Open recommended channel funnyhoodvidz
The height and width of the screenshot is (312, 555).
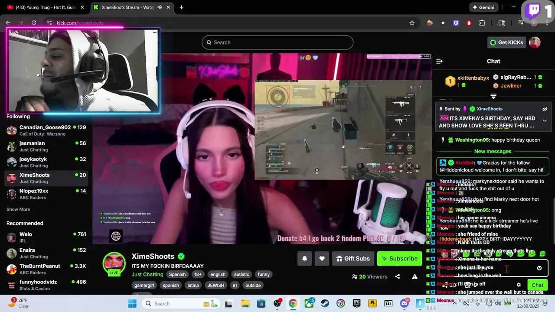[x=46, y=285]
